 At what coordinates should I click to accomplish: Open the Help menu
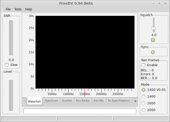(29, 9)
